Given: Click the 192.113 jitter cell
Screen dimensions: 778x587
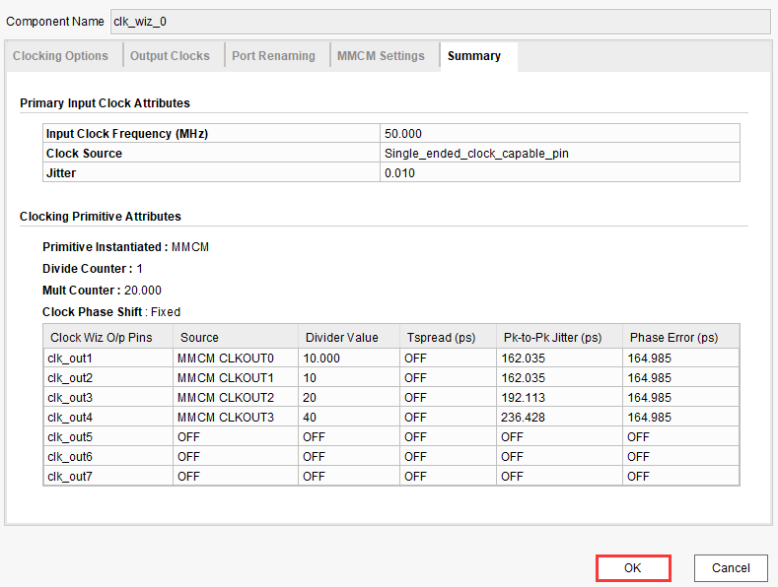Looking at the screenshot, I should [559, 398].
